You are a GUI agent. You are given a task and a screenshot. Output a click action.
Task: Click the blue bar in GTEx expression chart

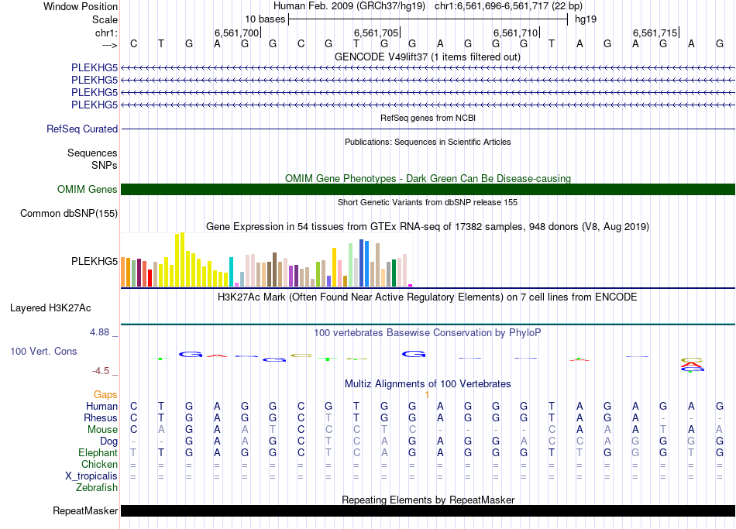[362, 263]
